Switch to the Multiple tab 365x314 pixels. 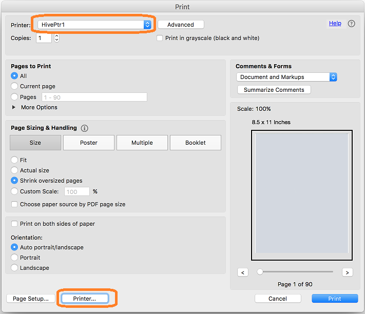coord(142,143)
